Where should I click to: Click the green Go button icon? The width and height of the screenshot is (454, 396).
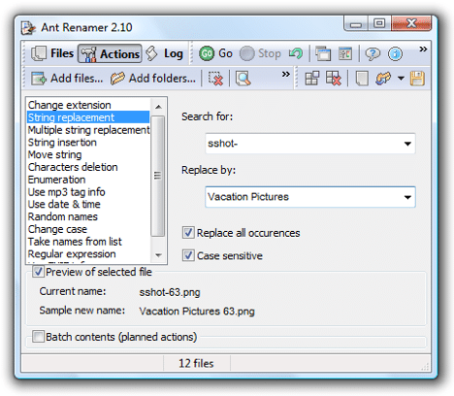point(207,53)
